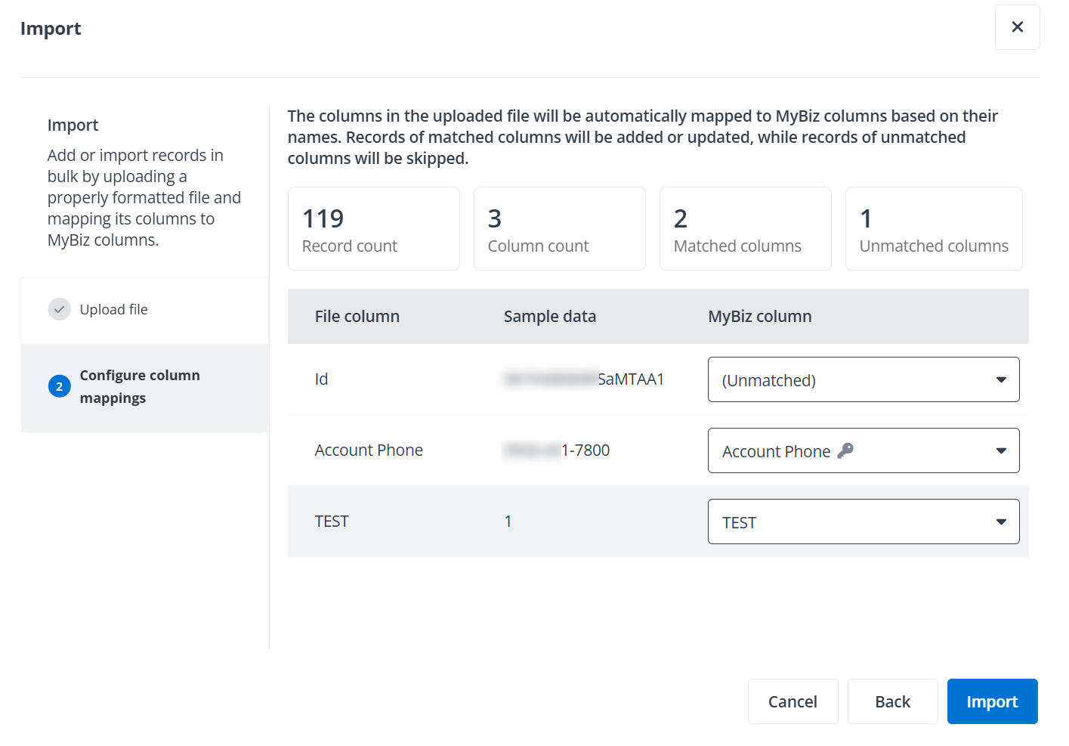Open the MyBiz column dropdown for Account Phone

click(864, 450)
